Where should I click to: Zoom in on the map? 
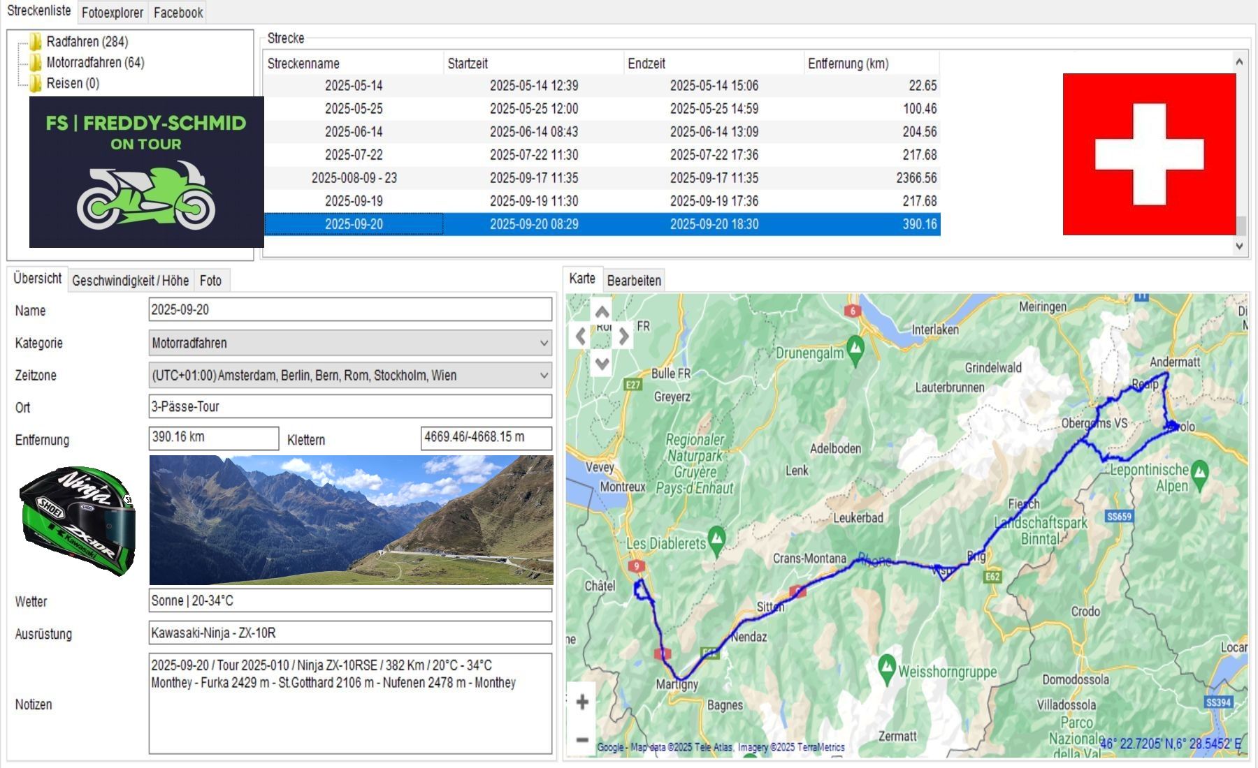click(x=582, y=702)
